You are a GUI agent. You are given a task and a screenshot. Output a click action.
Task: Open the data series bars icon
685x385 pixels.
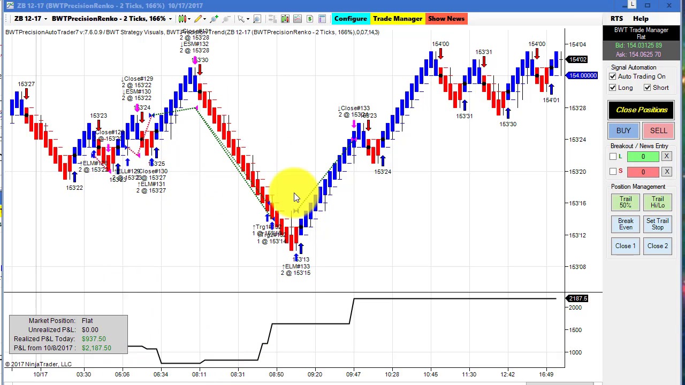[x=285, y=19]
